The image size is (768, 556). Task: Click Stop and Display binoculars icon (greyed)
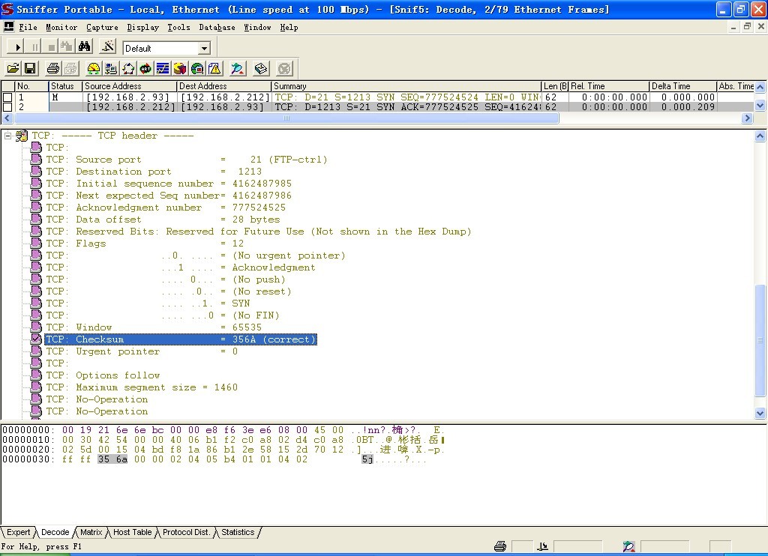pos(67,47)
